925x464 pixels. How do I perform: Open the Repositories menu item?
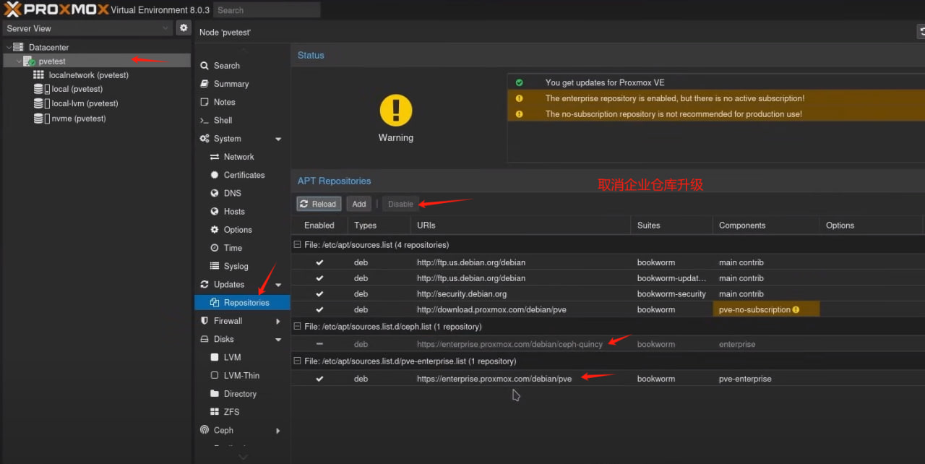pyautogui.click(x=246, y=303)
